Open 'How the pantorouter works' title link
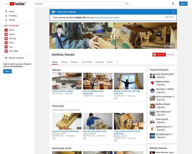 tap(95, 131)
